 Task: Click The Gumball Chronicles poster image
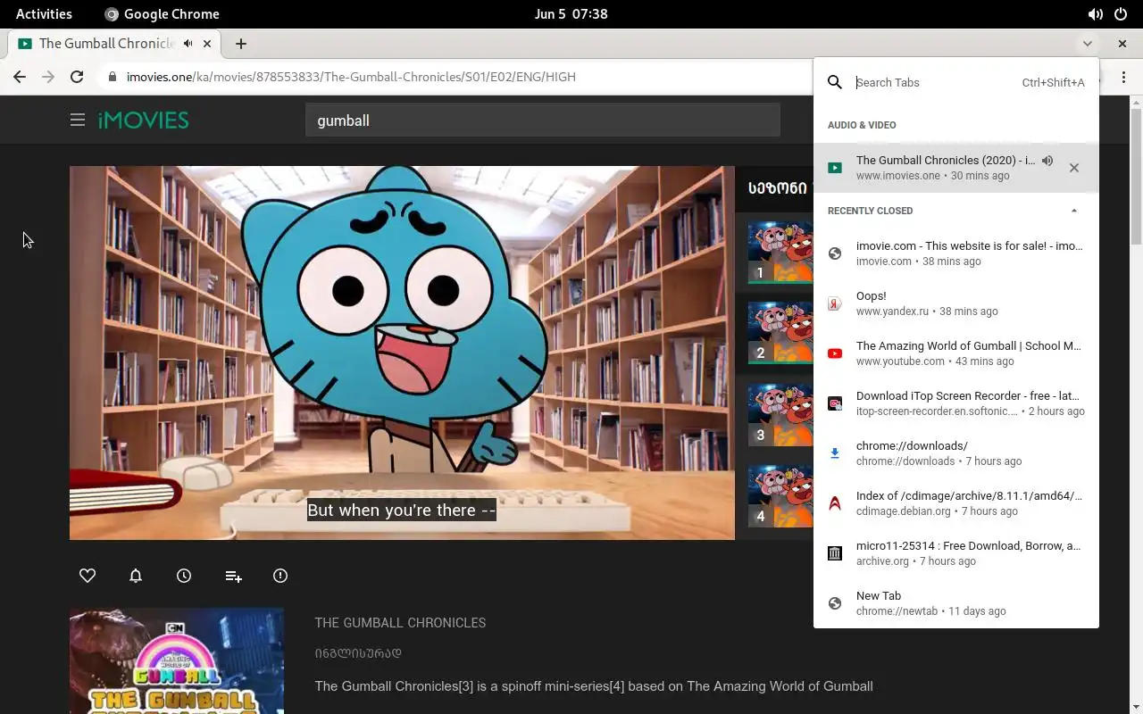(177, 661)
